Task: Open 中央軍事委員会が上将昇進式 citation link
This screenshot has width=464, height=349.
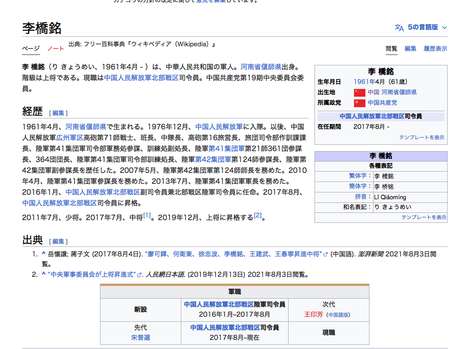Action: tap(92, 275)
